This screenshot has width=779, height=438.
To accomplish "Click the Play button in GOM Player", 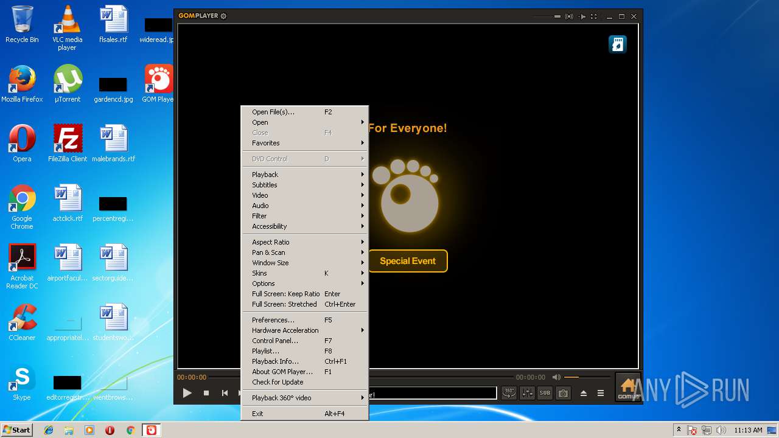I will 187,393.
